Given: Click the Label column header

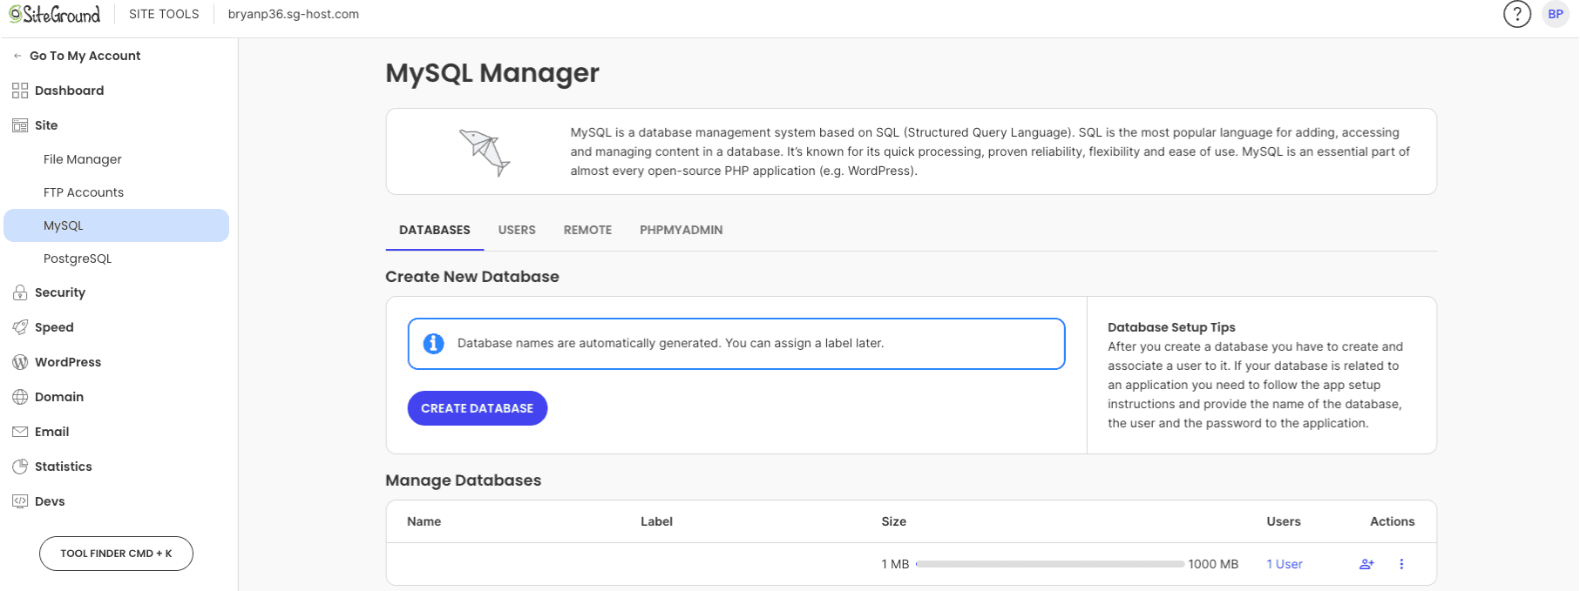Looking at the screenshot, I should [x=657, y=521].
